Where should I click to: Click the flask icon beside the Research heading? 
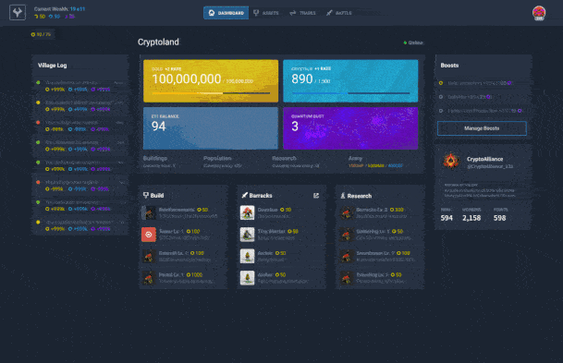tap(343, 196)
